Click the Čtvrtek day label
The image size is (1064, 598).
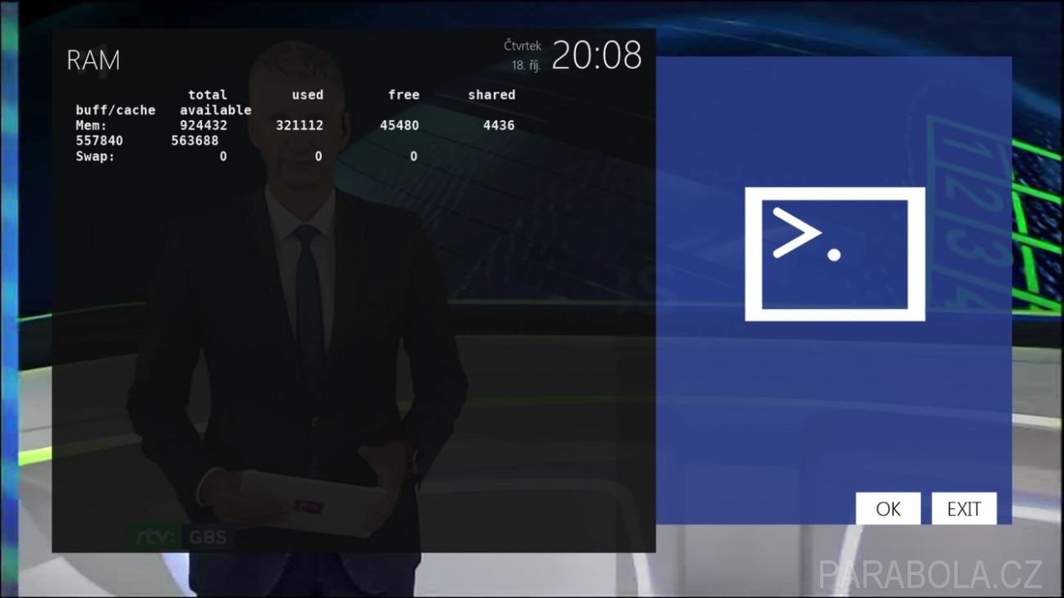(x=522, y=46)
